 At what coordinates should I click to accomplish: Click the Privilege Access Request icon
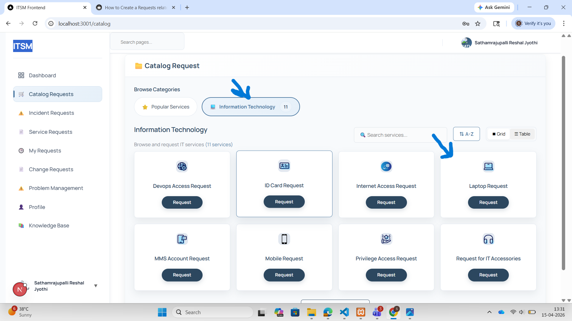[386, 239]
